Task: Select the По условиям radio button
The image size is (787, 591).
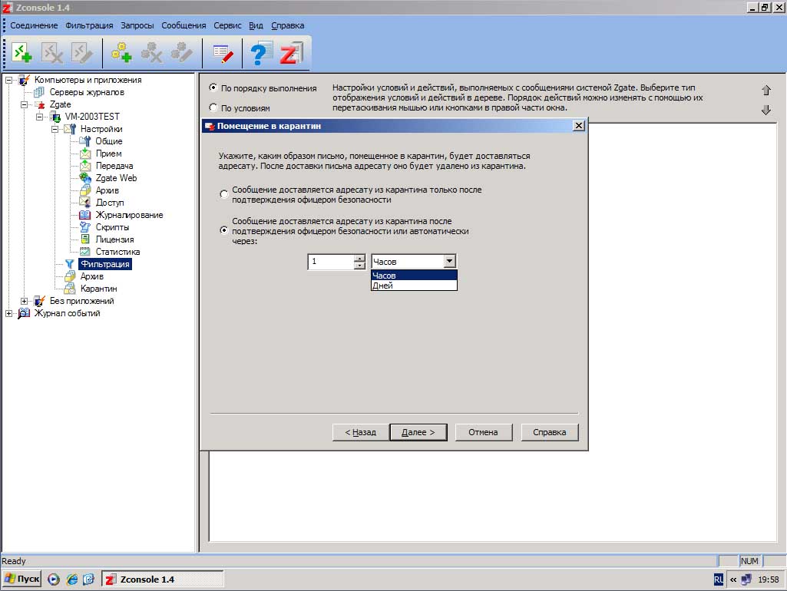Action: point(213,107)
